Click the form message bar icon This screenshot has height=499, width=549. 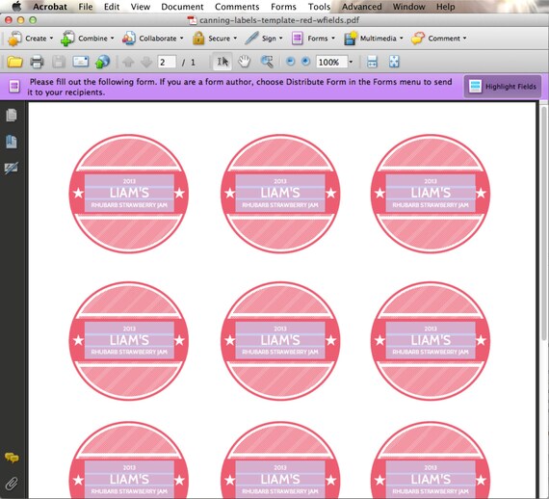(x=14, y=86)
